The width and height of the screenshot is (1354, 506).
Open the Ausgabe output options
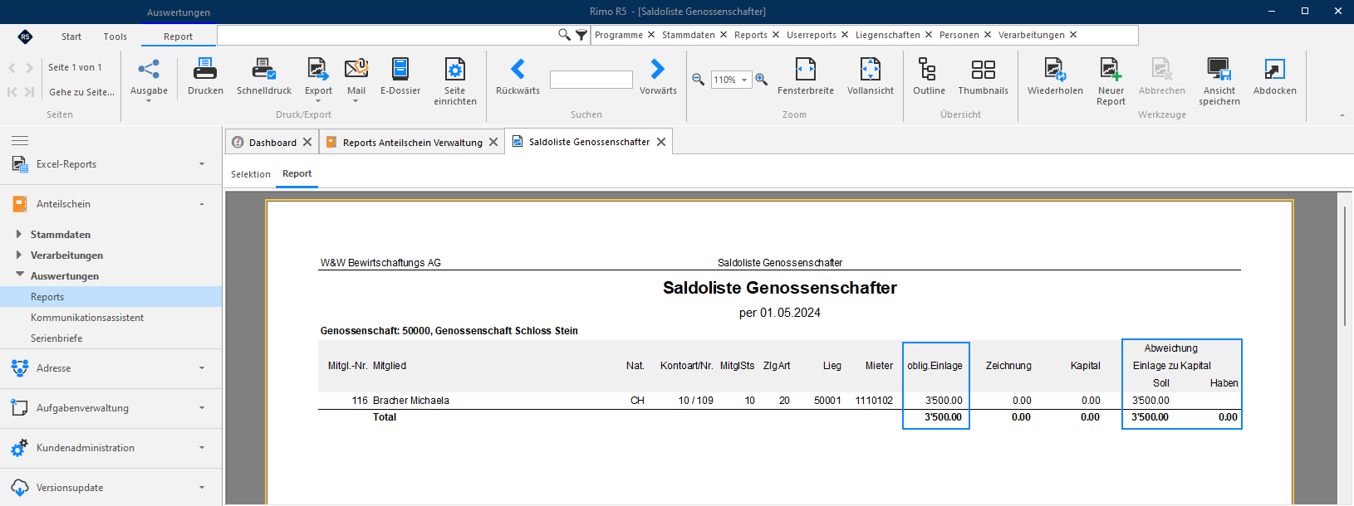point(149,80)
